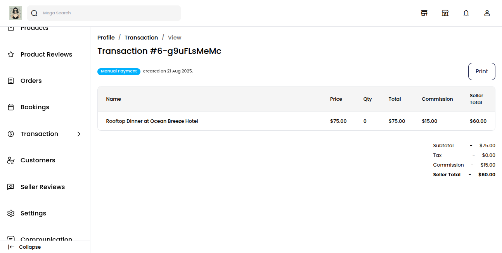
Task: Click the Seller Reviews sidebar icon
Action: point(11,187)
